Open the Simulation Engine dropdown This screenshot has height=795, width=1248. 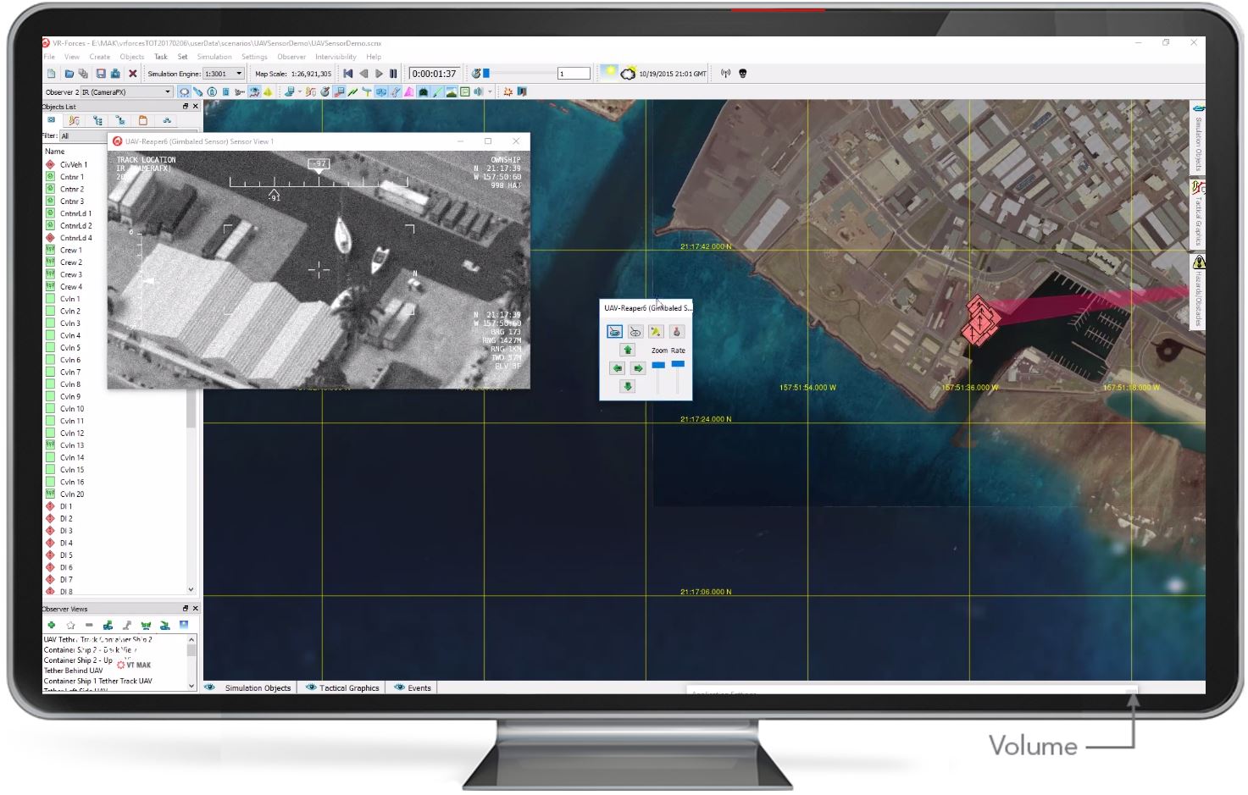click(239, 74)
